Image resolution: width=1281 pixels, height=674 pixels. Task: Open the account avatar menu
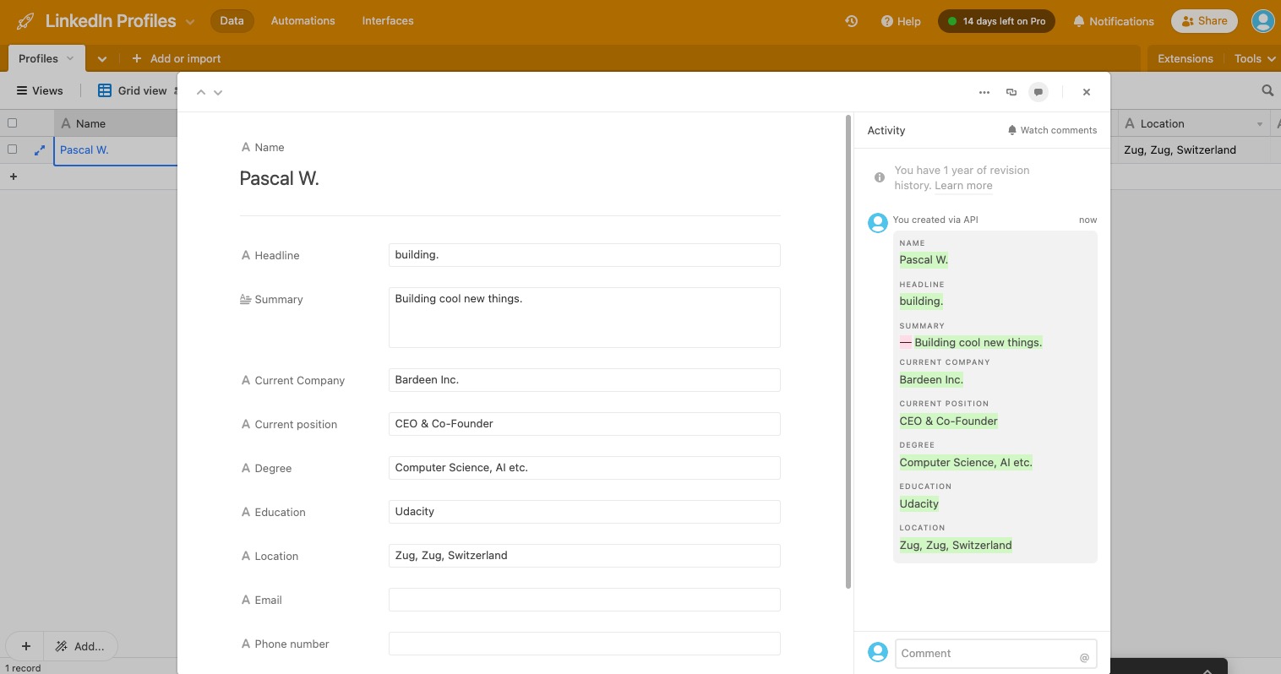pos(1262,21)
